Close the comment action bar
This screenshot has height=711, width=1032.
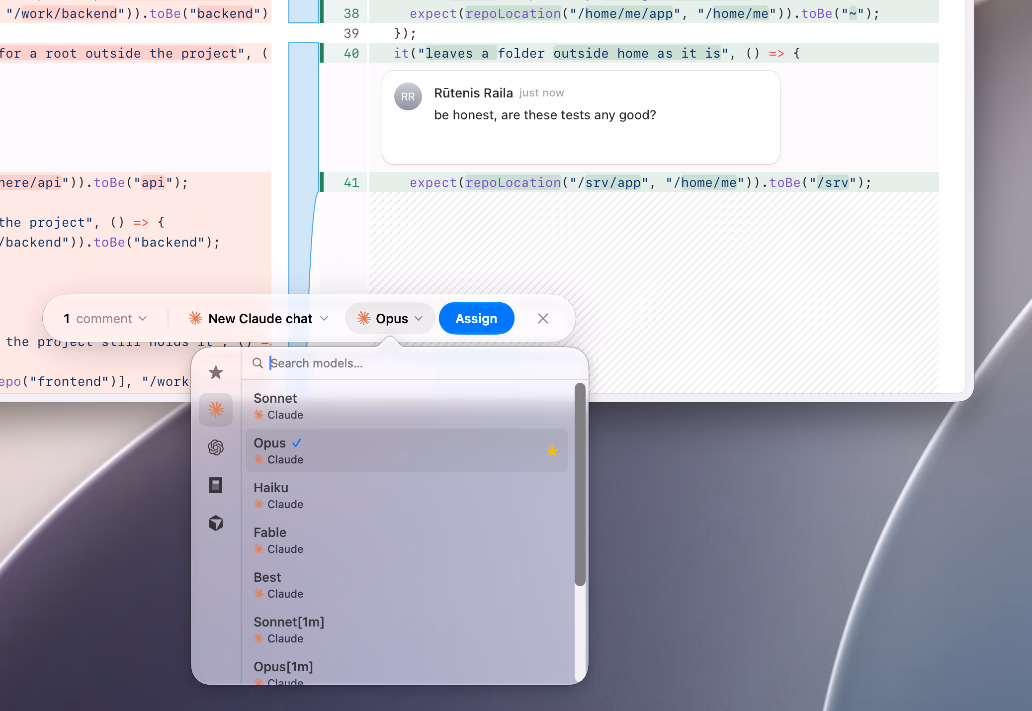(x=543, y=319)
